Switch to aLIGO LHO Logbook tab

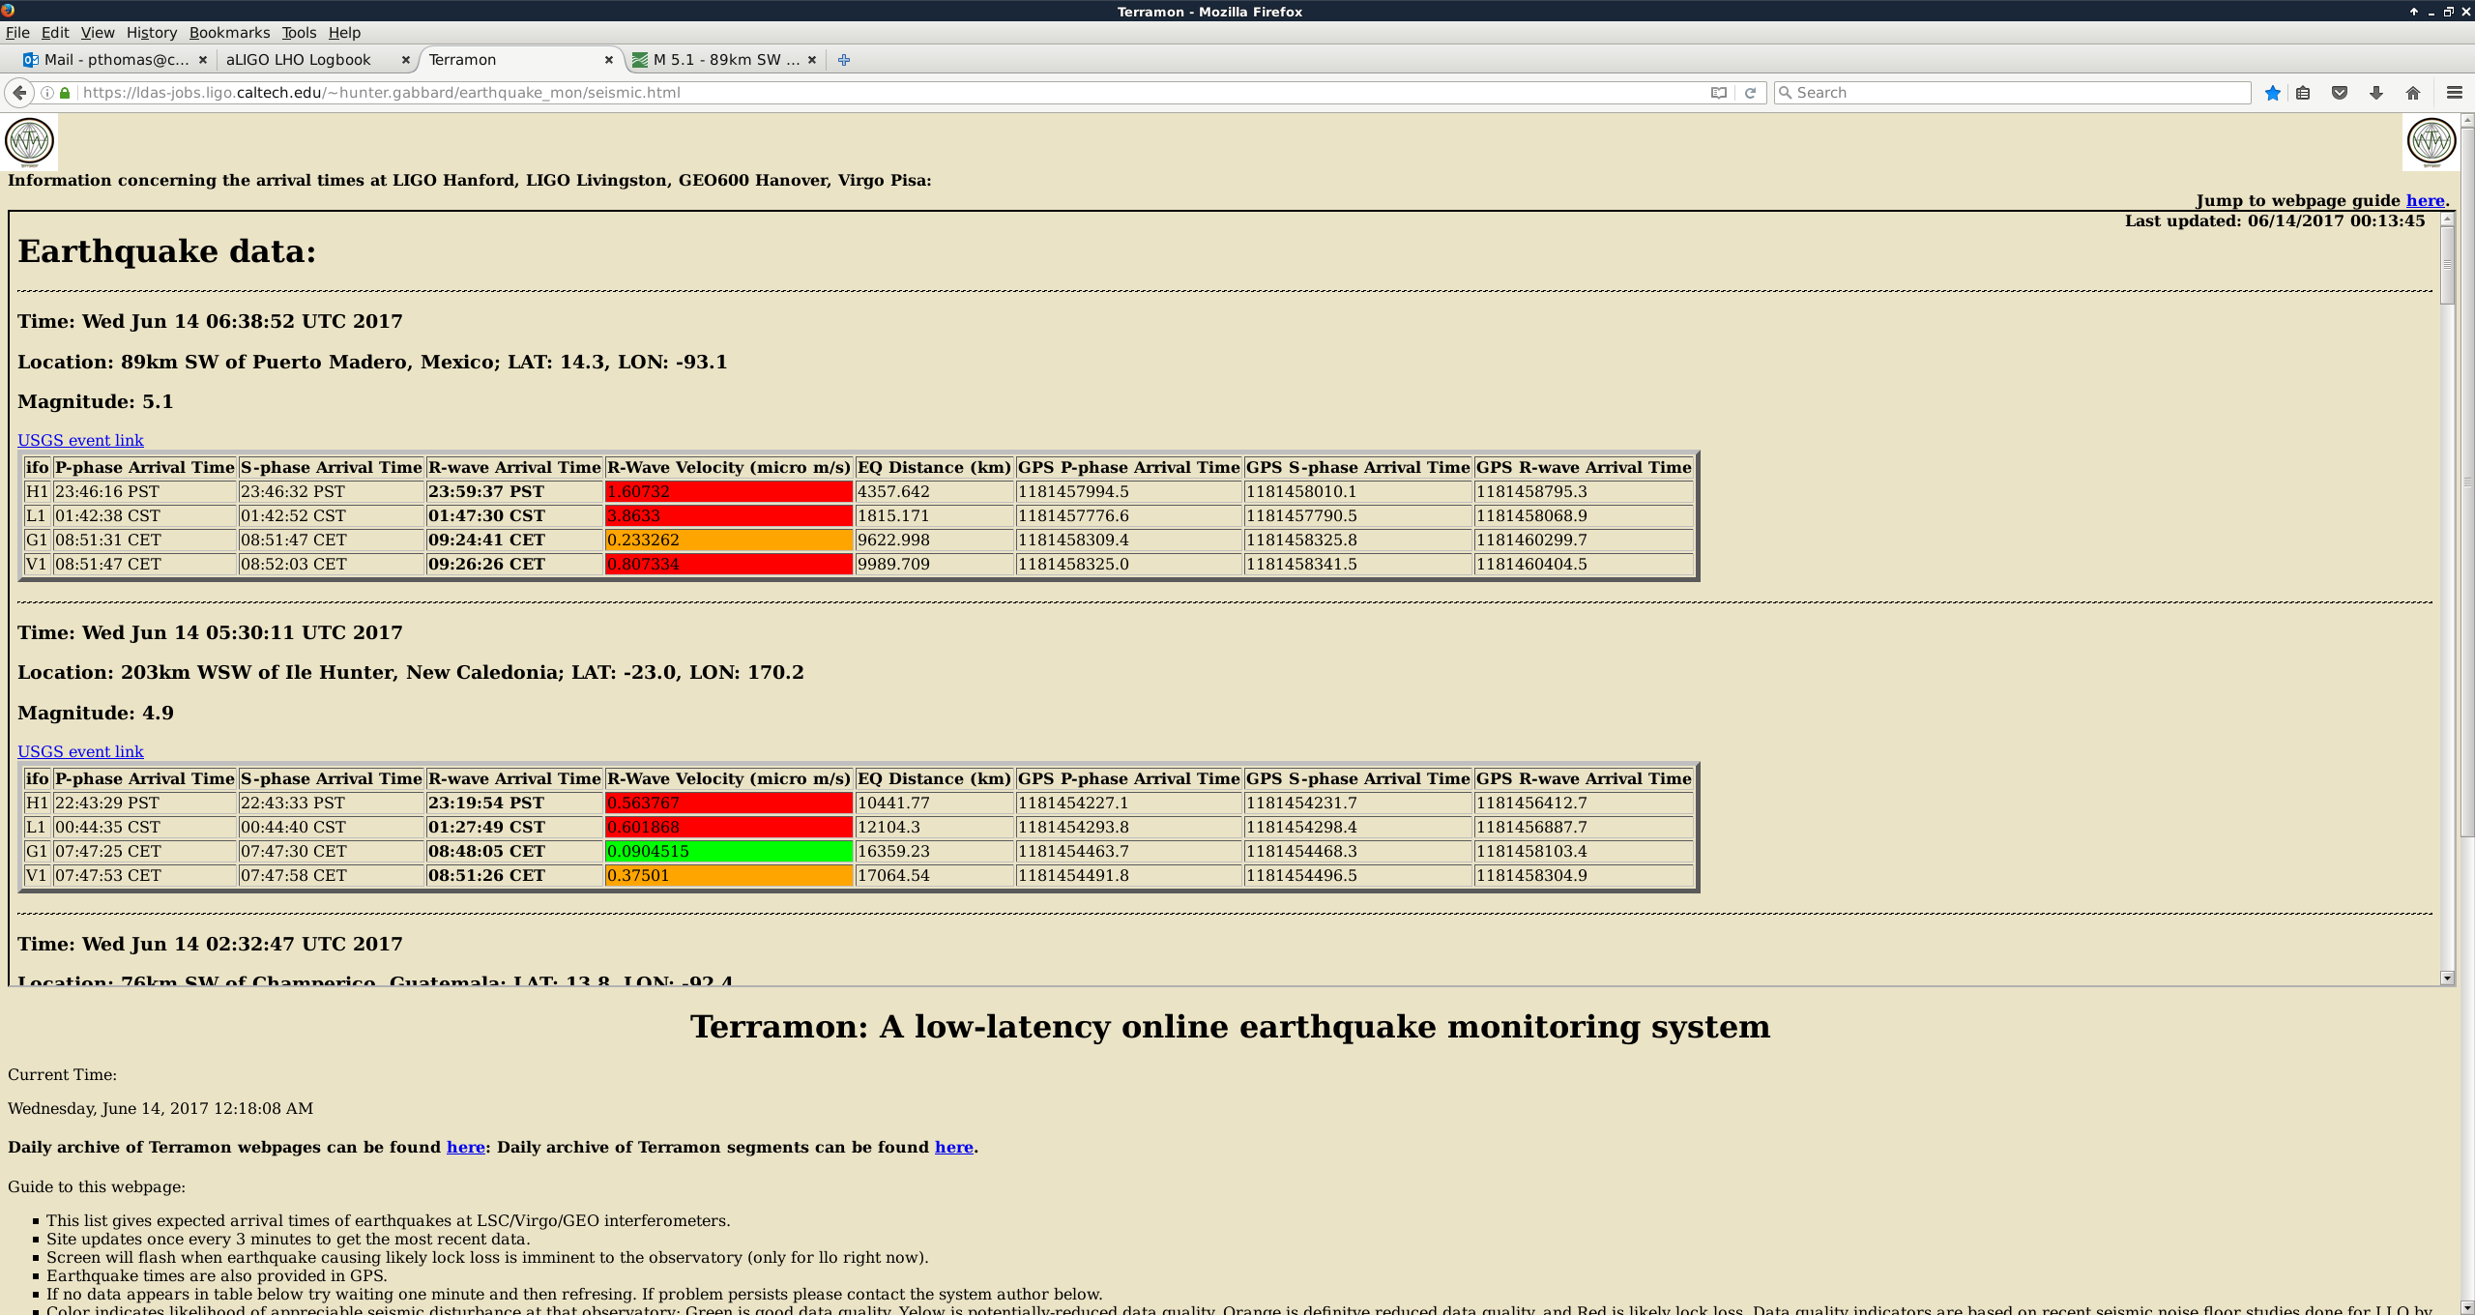(x=309, y=60)
